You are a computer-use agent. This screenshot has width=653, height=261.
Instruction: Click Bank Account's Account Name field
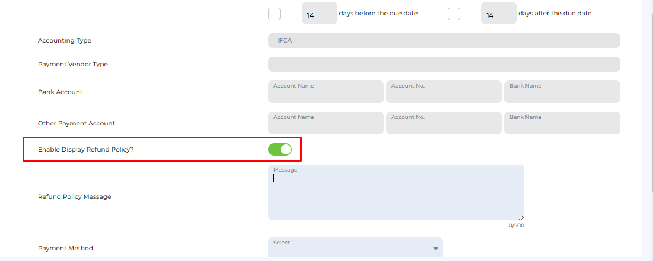[x=326, y=91]
